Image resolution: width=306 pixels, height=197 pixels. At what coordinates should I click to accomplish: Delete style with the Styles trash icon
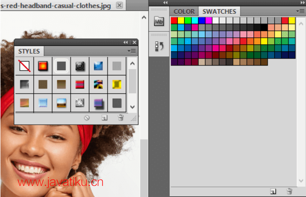point(120,118)
